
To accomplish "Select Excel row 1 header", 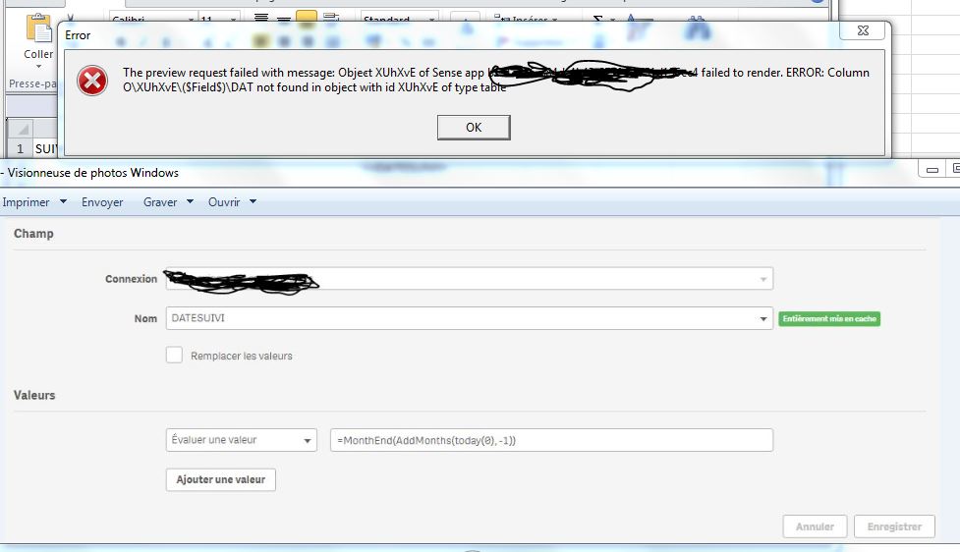I will [20, 148].
